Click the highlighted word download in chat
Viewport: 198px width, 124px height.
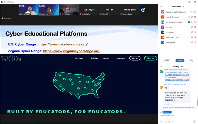tap(169, 100)
